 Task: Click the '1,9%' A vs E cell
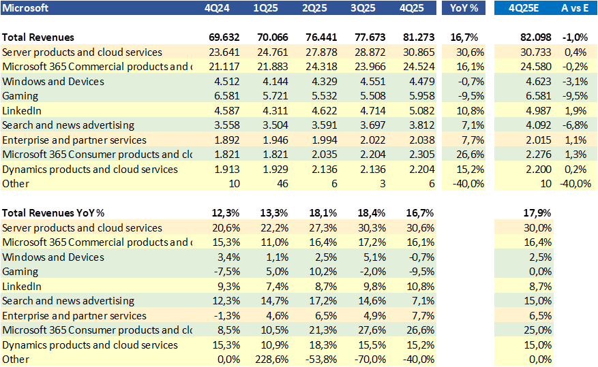(x=576, y=111)
